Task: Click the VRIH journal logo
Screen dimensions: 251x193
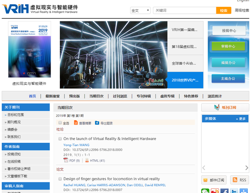Action: coord(40,9)
